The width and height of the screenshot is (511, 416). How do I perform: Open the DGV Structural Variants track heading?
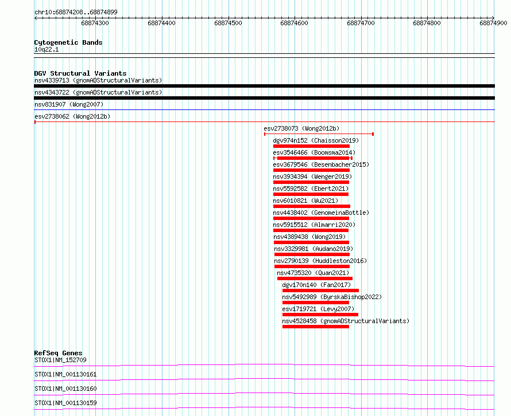80,73
